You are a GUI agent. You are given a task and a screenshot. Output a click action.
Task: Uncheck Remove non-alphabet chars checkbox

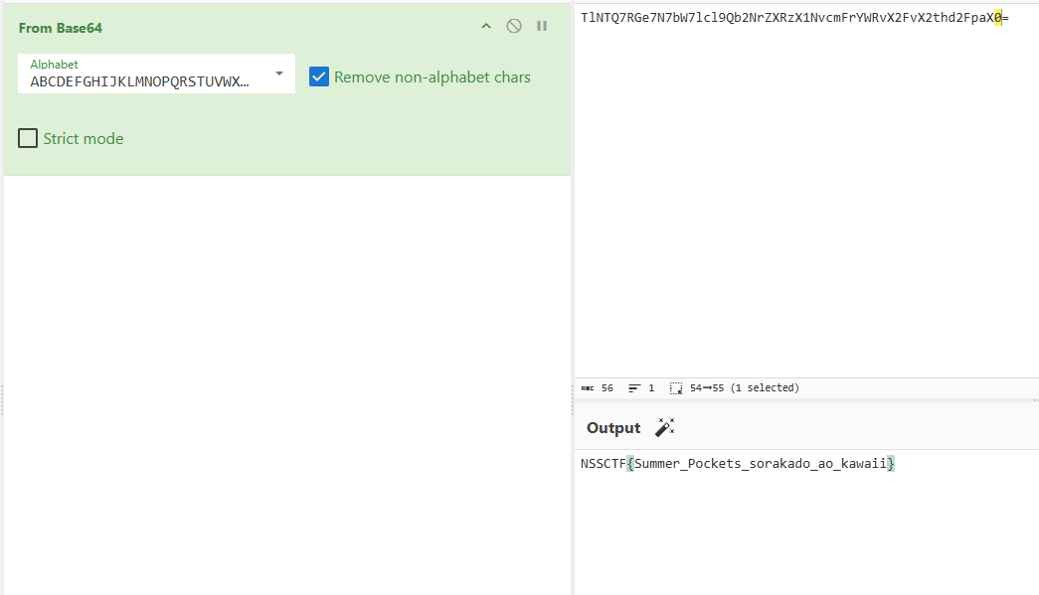319,76
